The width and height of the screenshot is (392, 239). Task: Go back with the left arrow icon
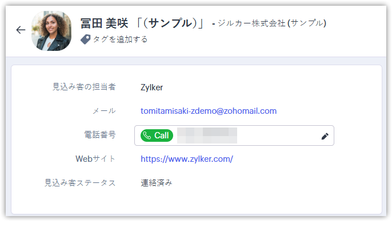pyautogui.click(x=21, y=30)
